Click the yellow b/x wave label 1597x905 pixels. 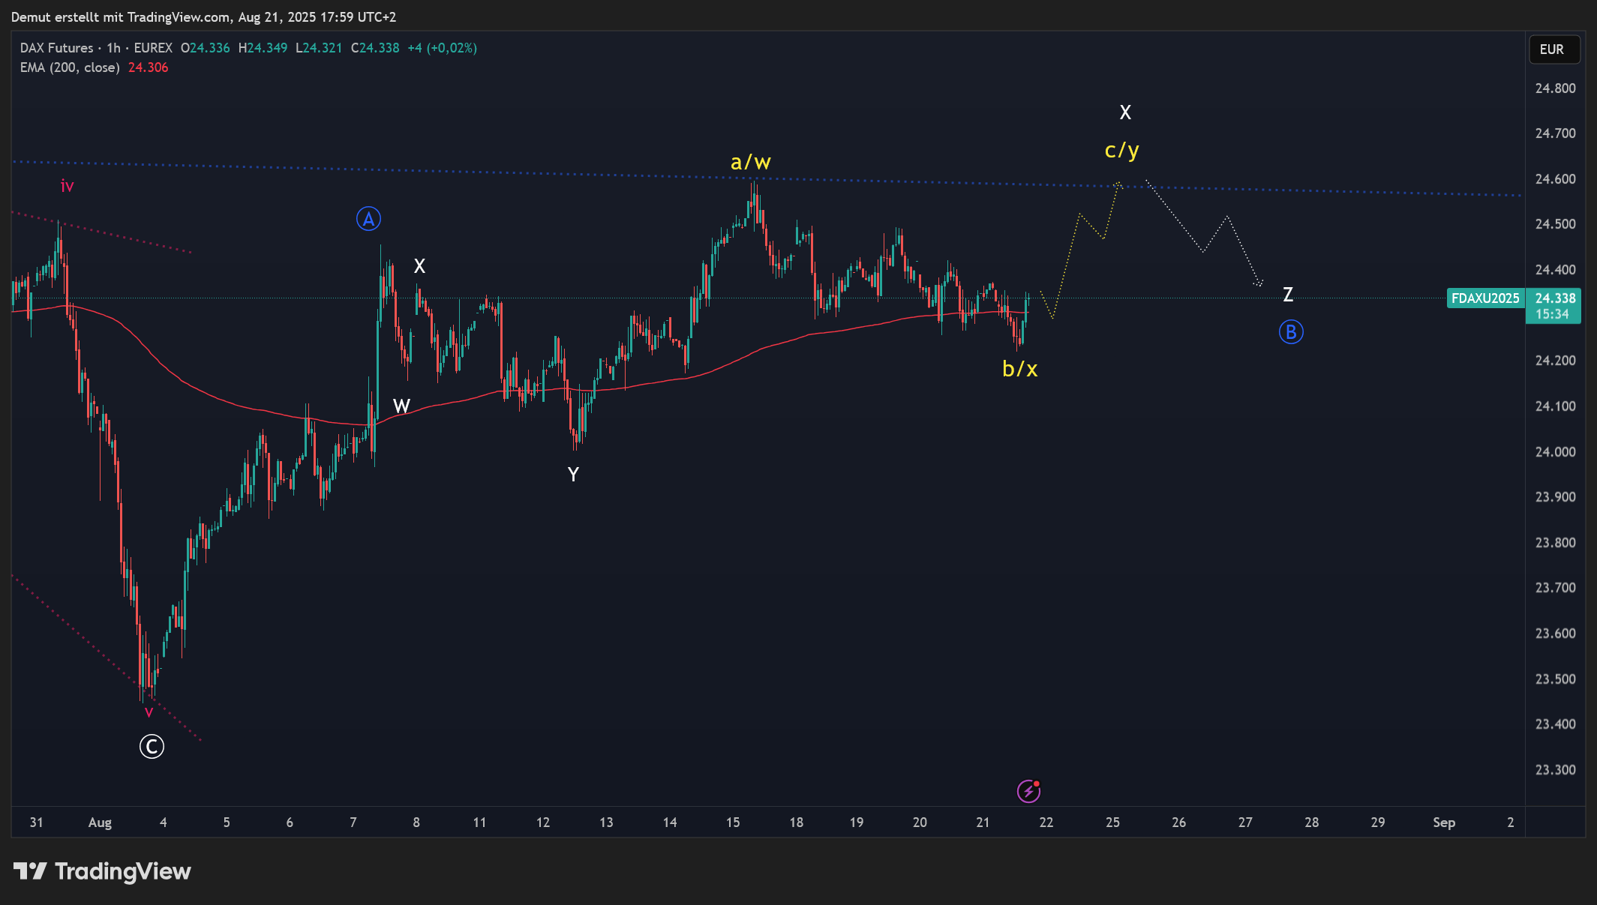click(x=1019, y=369)
